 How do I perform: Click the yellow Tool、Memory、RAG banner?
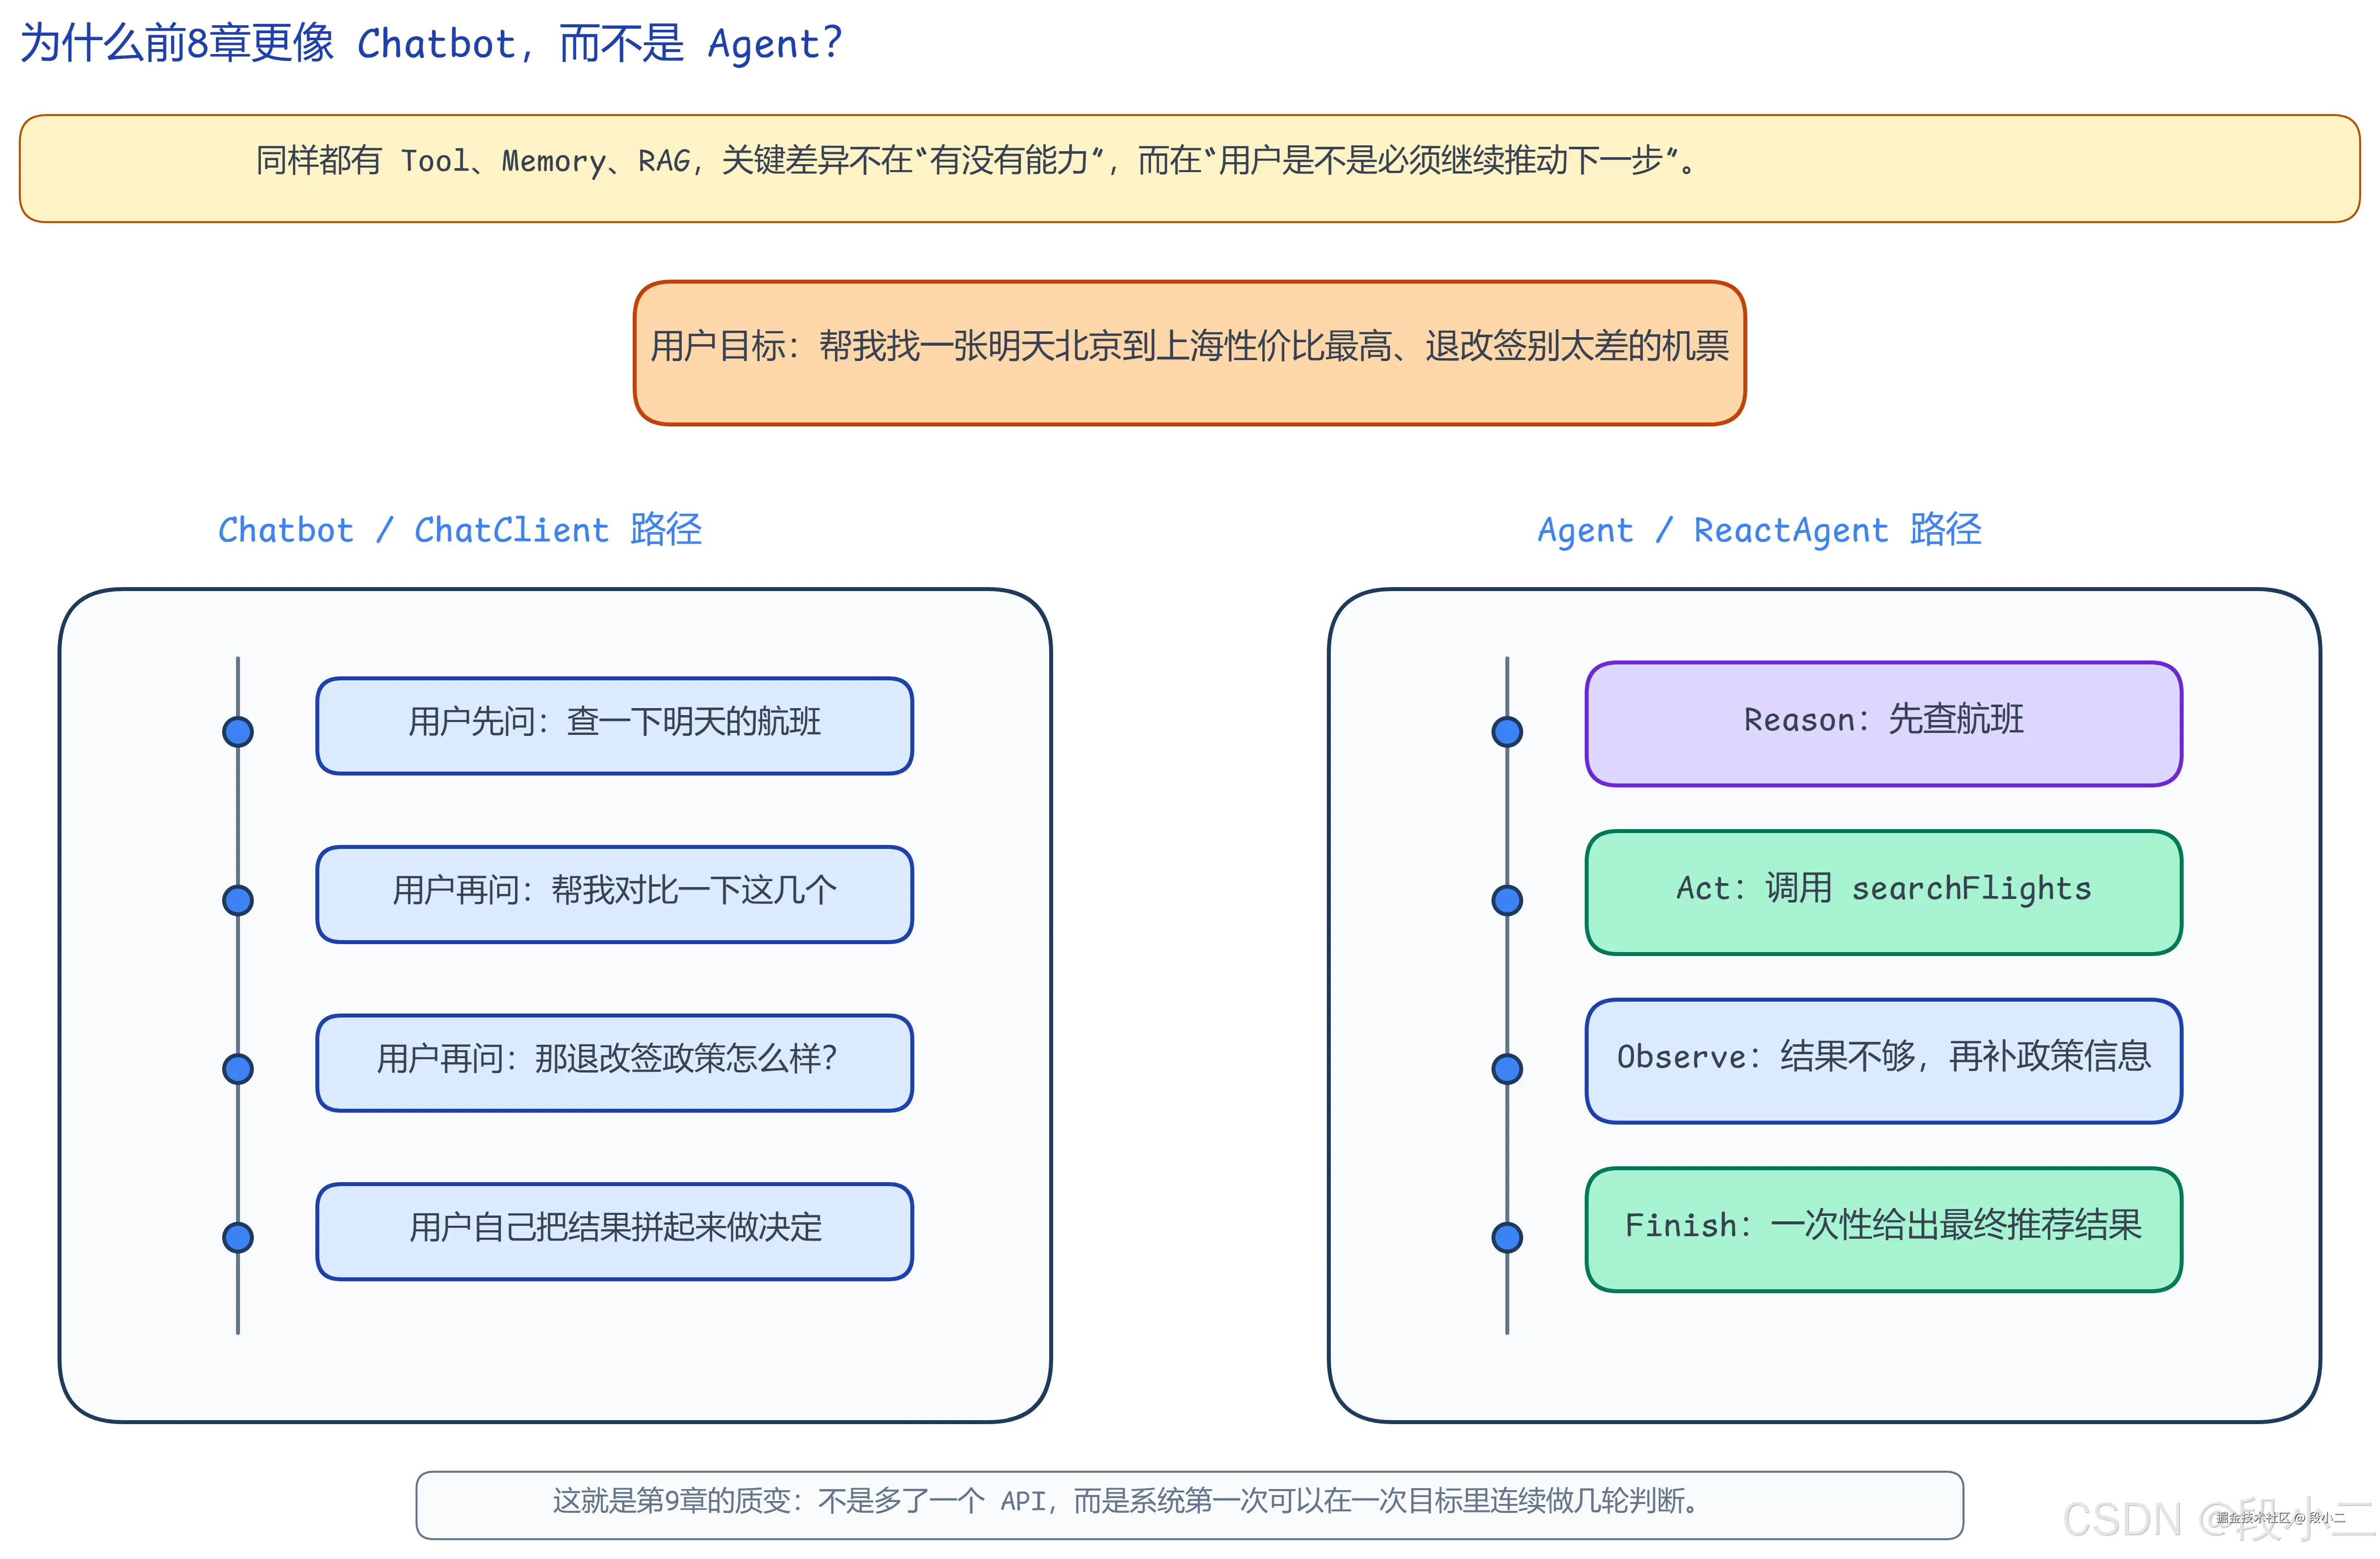coord(1189,166)
